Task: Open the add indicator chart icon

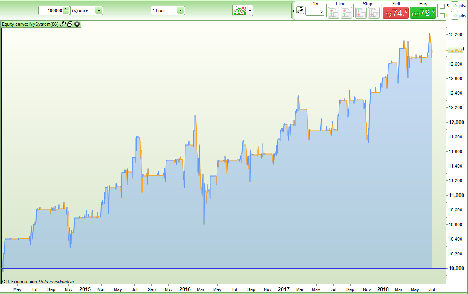Action: pos(240,10)
